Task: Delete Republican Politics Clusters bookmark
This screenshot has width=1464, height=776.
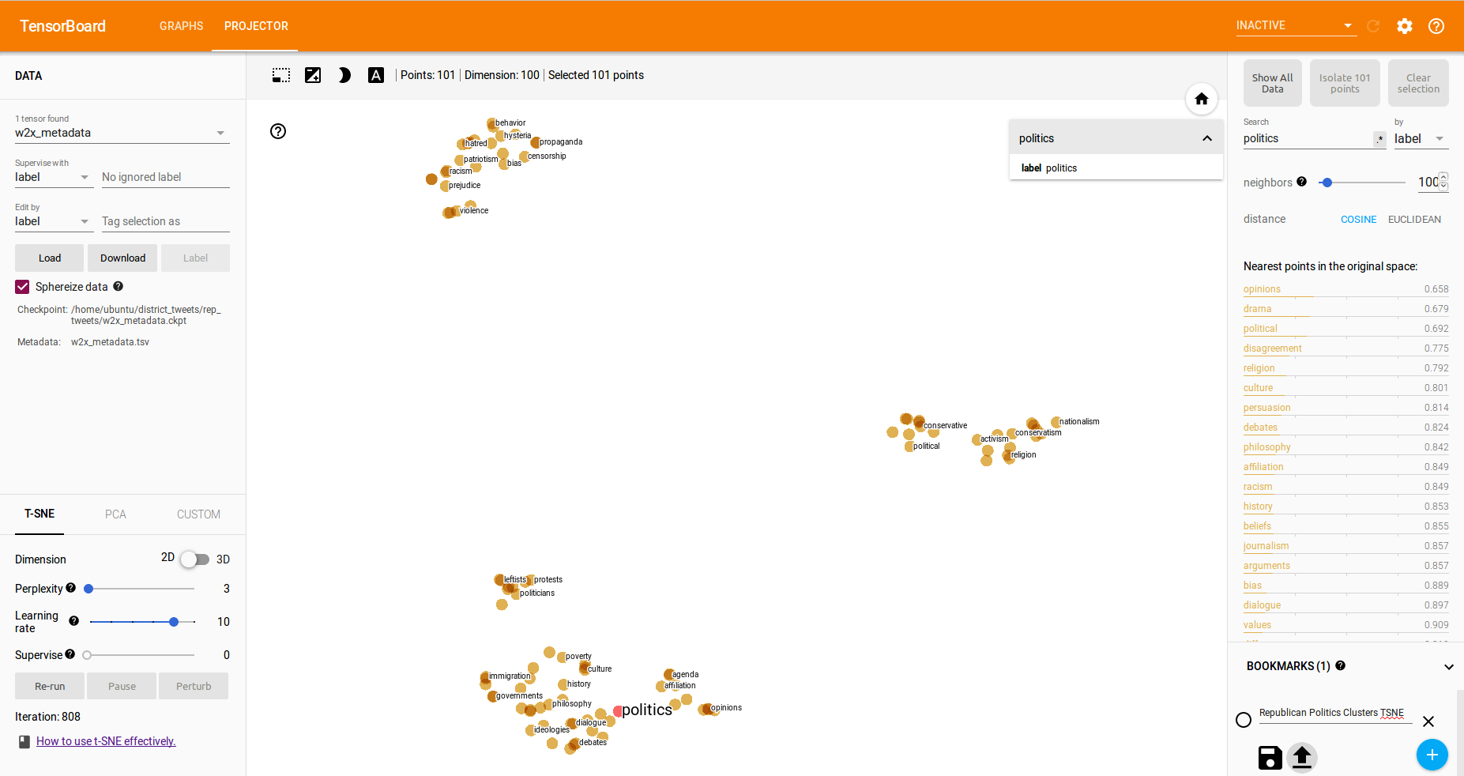Action: tap(1428, 721)
